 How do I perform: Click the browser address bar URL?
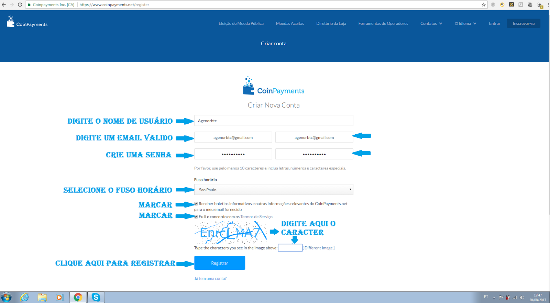pyautogui.click(x=114, y=5)
